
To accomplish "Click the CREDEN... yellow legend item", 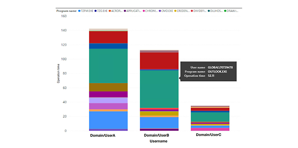I will click(182, 11).
